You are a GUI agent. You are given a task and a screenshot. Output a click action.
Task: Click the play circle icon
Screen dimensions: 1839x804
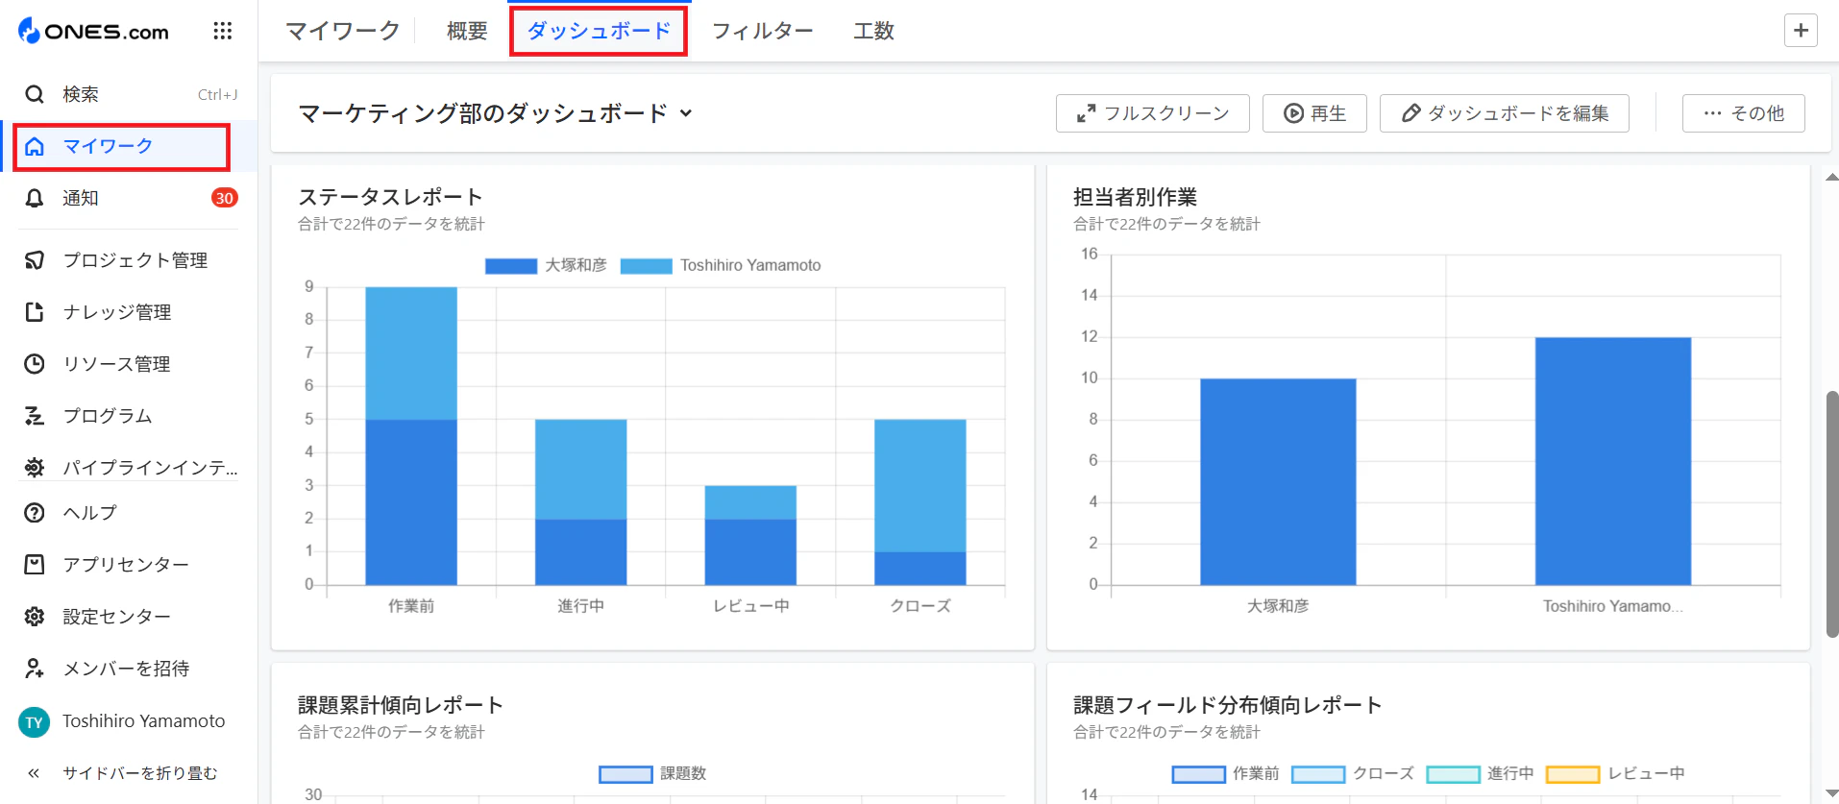pos(1294,113)
